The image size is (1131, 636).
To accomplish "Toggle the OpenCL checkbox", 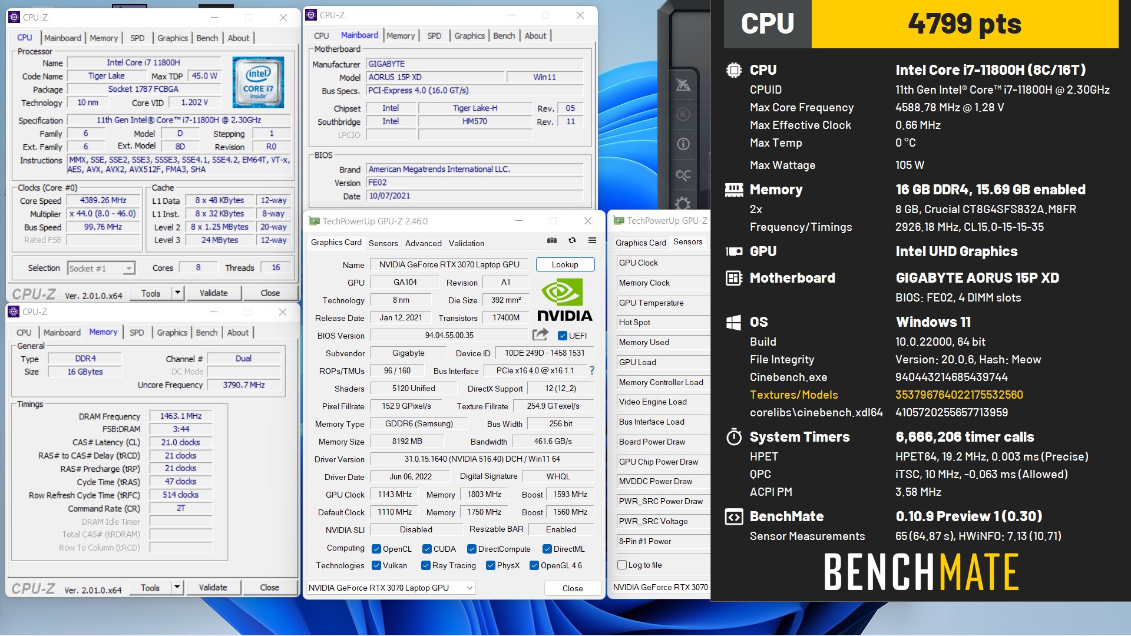I will click(376, 549).
